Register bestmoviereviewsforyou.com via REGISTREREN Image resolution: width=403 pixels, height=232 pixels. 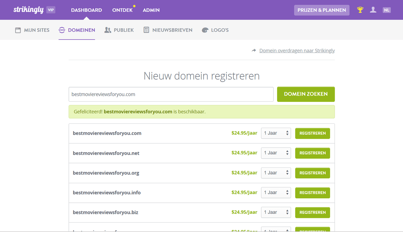(312, 133)
